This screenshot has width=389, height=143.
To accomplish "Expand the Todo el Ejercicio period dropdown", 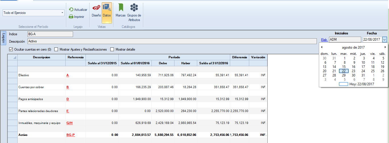I will point(62,13).
